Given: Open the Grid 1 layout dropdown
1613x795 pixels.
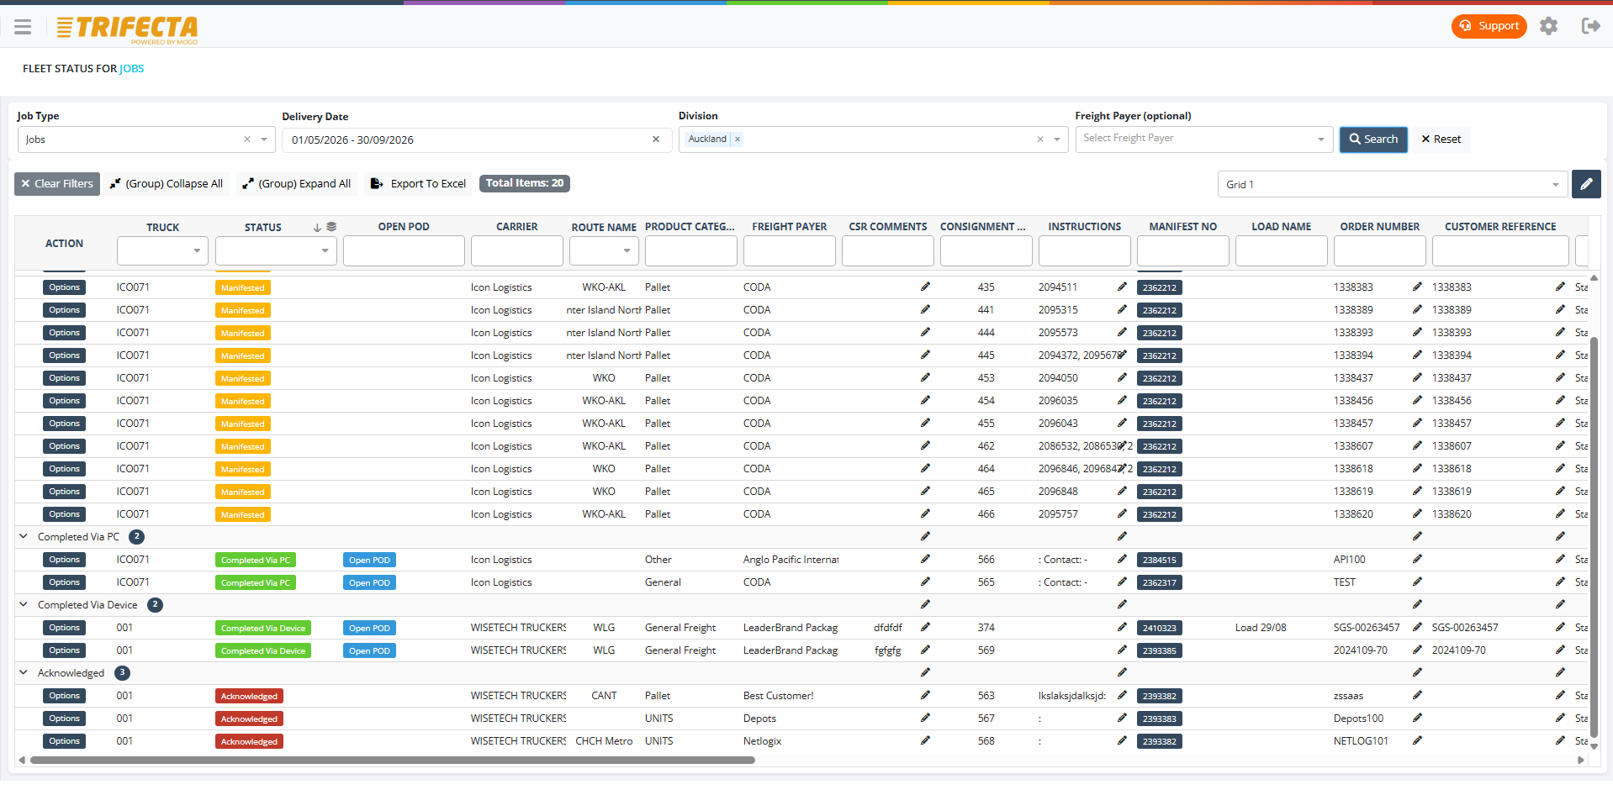Looking at the screenshot, I should tap(1392, 185).
